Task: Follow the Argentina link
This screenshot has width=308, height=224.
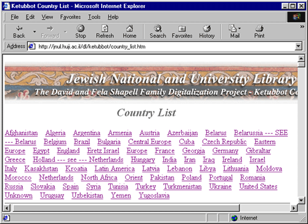Action: tap(87, 133)
